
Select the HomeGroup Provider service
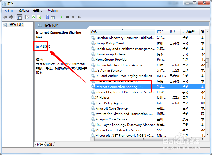tap(148, 59)
